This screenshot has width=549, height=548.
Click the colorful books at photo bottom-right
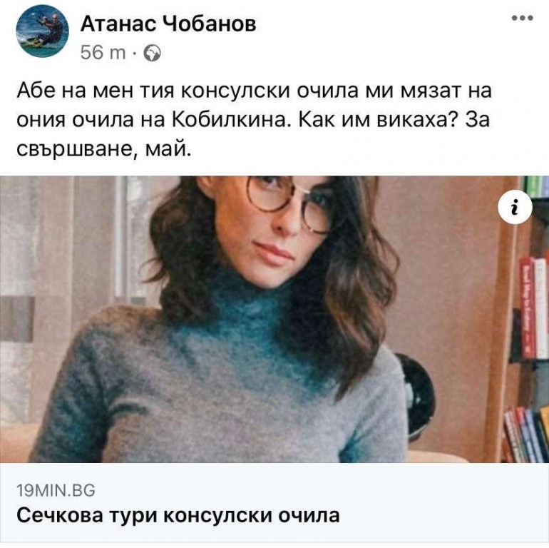(527, 435)
